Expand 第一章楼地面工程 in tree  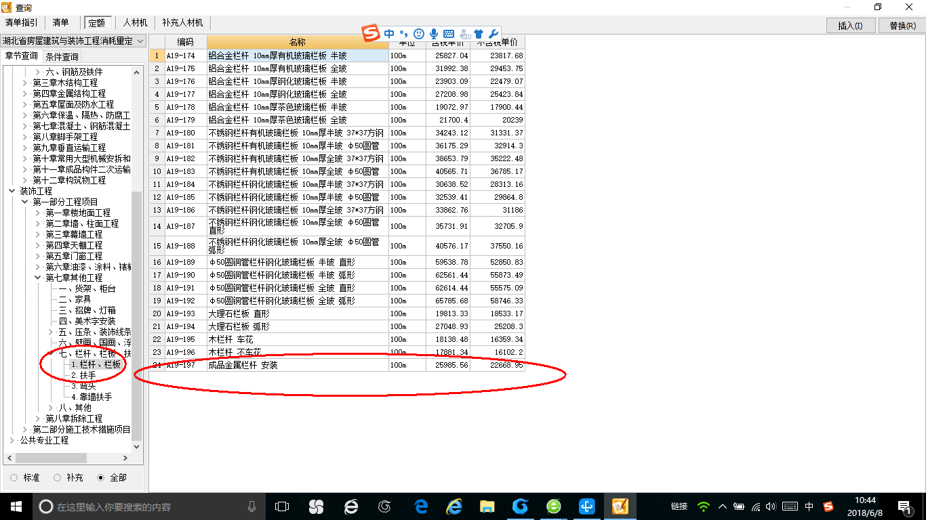point(38,213)
